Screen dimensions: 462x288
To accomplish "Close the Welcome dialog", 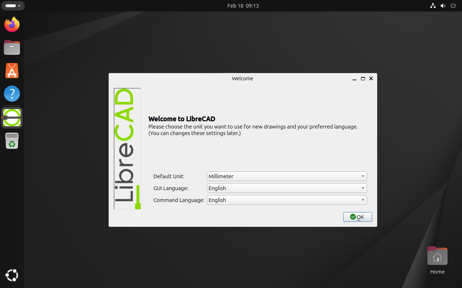I will 371,78.
